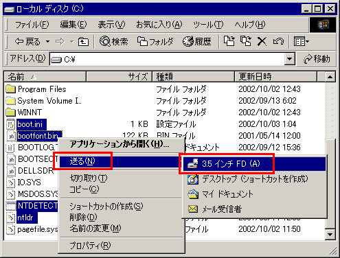Send to マイ ドキュメント

click(254, 194)
